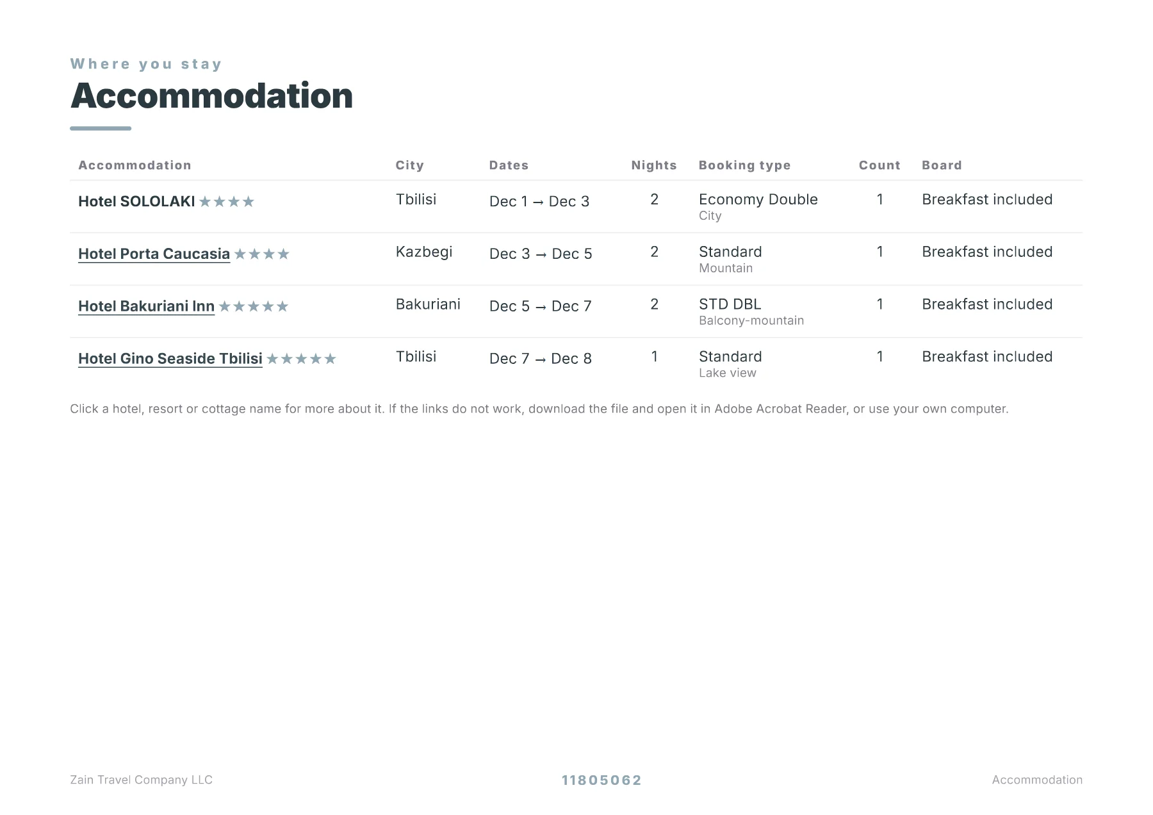The image size is (1153, 815).
Task: Select "Standard" booking type in the Gino Seaside row
Action: (730, 357)
